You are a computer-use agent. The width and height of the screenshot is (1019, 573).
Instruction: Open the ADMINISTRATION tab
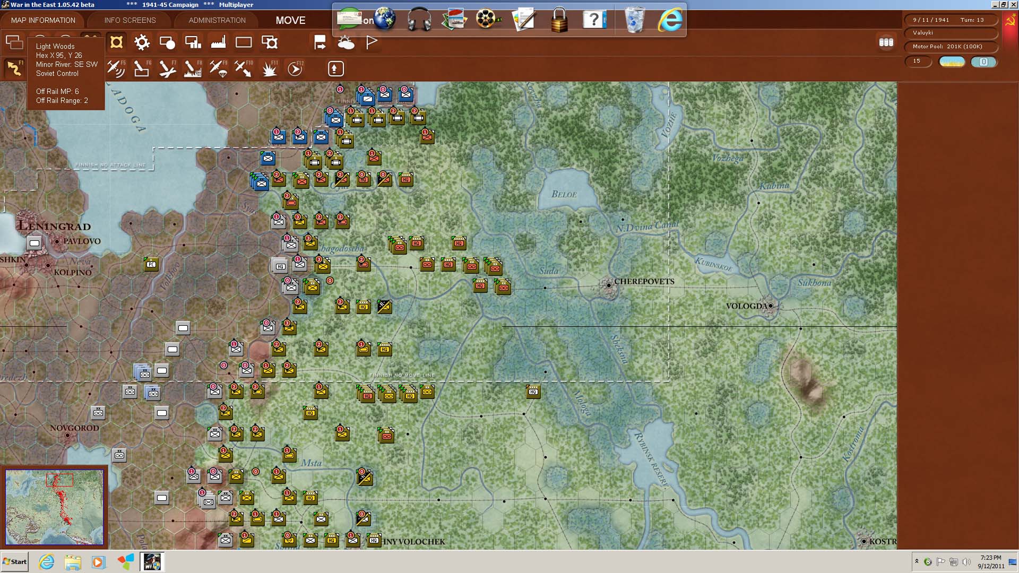[x=217, y=20]
